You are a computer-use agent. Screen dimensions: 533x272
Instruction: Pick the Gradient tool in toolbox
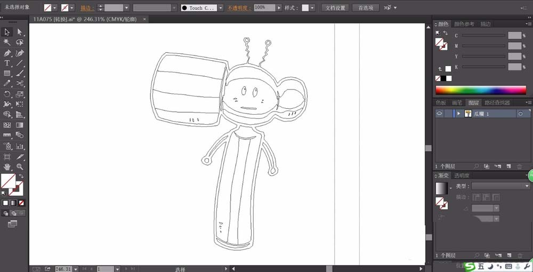coord(20,125)
